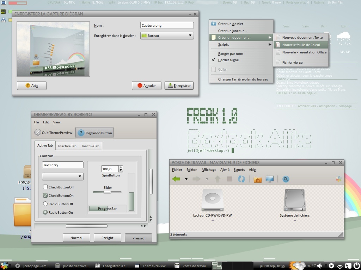Select the Système de fichiers drive
The image size is (361, 270).
(x=294, y=203)
